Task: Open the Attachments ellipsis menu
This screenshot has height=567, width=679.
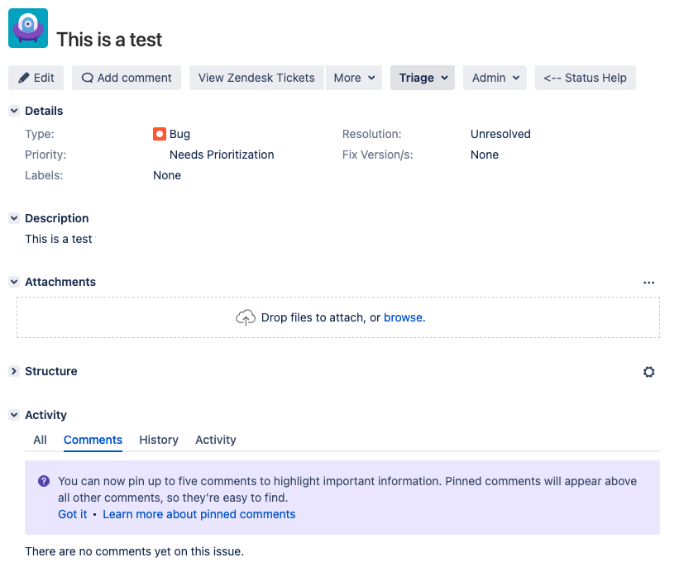Action: tap(649, 282)
